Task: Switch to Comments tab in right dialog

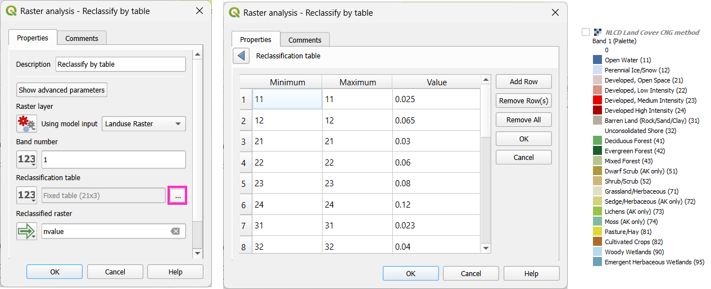Action: (x=305, y=40)
